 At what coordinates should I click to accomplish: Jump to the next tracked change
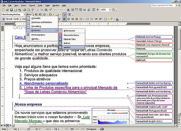tap(40, 14)
